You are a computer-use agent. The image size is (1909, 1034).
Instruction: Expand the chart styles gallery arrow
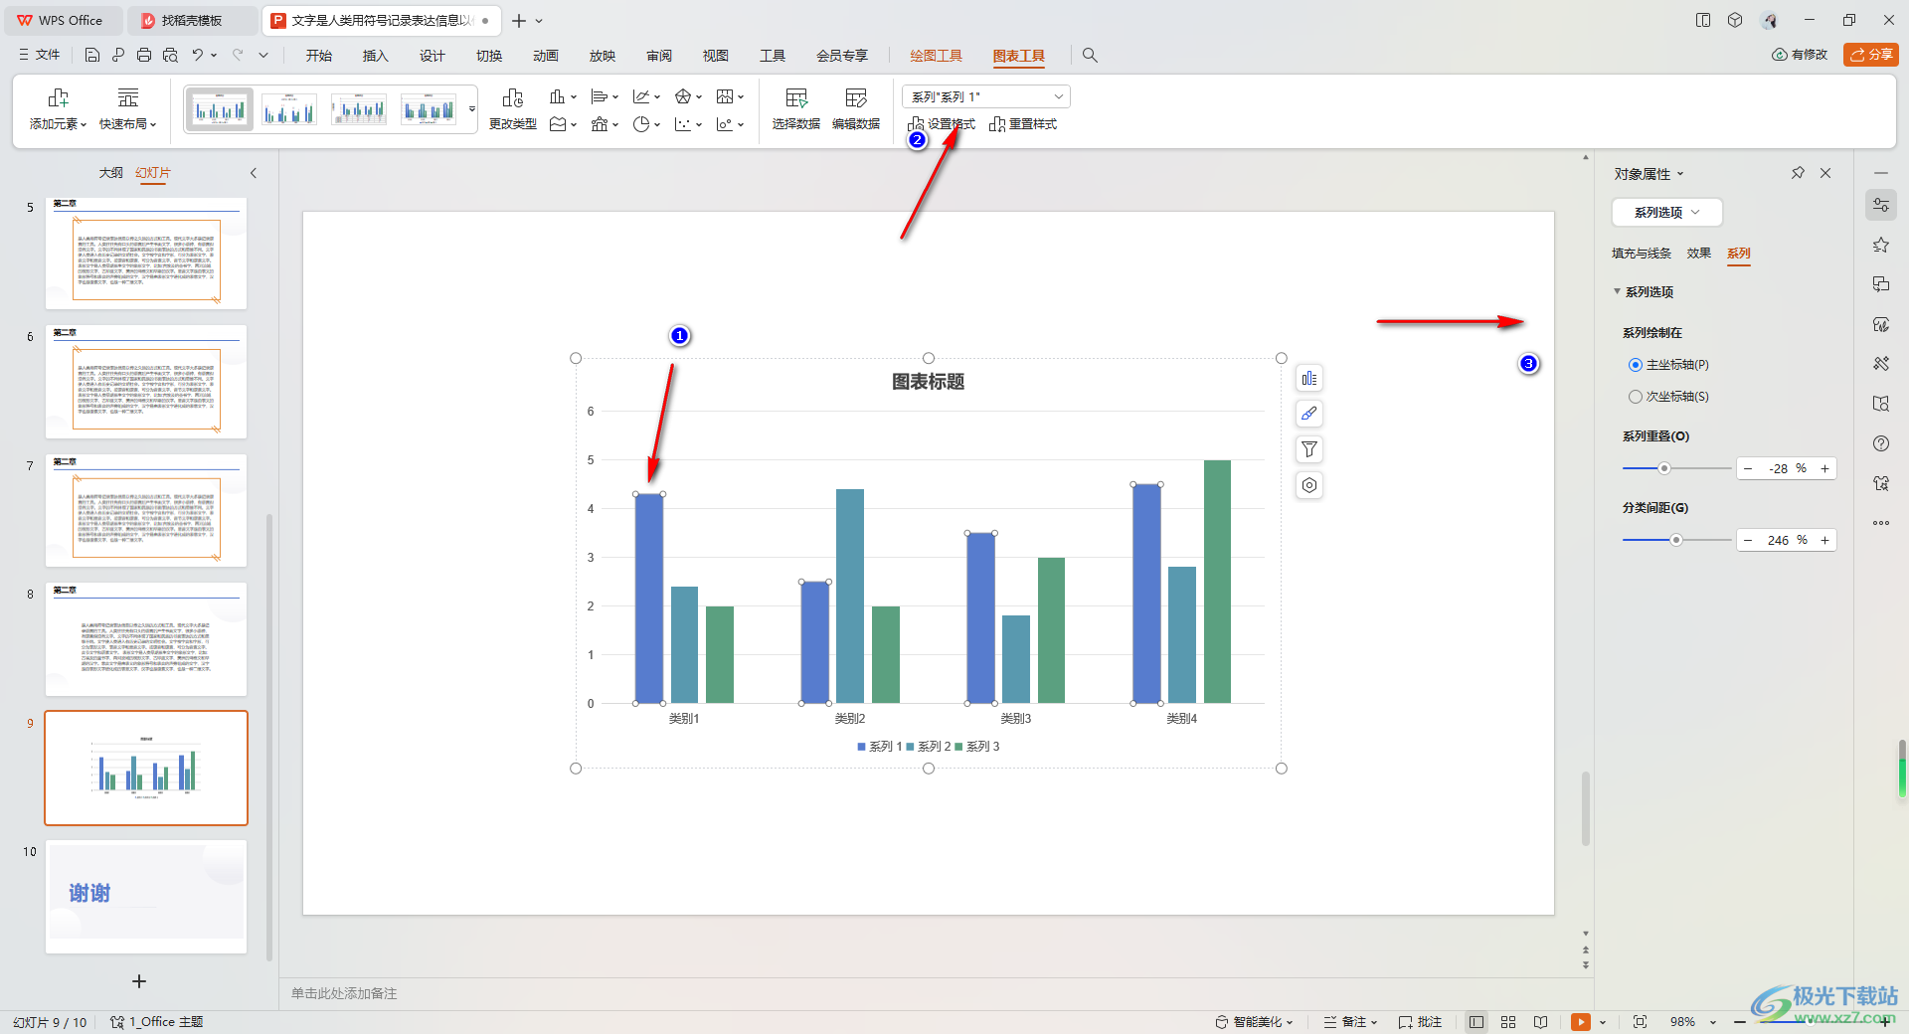click(472, 109)
